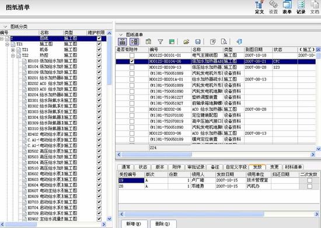Viewport: 321px width, 228px height.
Task: Select the 垫铁调整装置 row
Action: 215,97
